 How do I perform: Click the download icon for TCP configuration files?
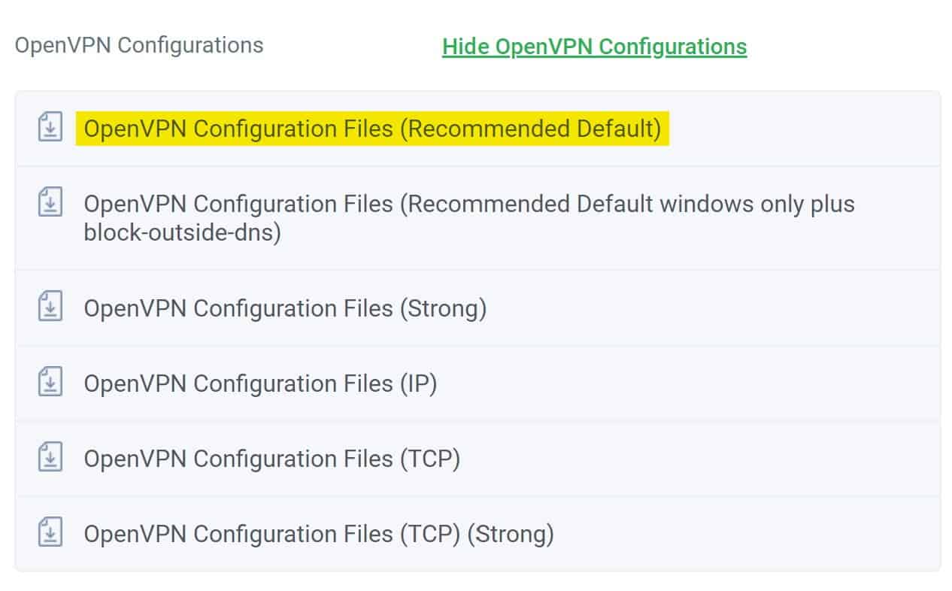click(x=50, y=459)
